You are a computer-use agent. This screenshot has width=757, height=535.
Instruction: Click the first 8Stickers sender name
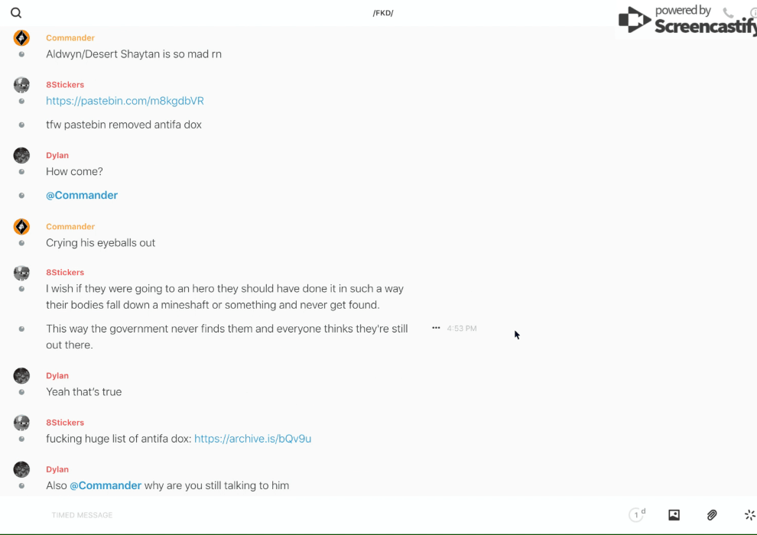65,85
